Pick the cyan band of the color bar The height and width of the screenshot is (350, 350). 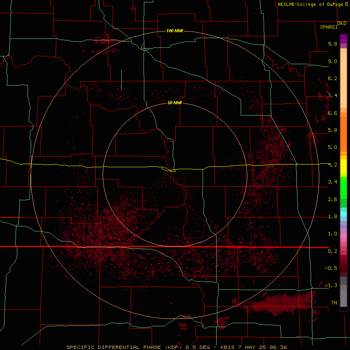point(343,214)
